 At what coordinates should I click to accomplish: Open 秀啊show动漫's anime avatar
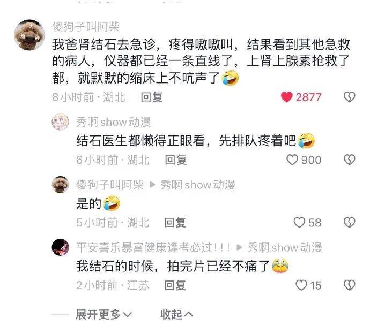tap(61, 122)
